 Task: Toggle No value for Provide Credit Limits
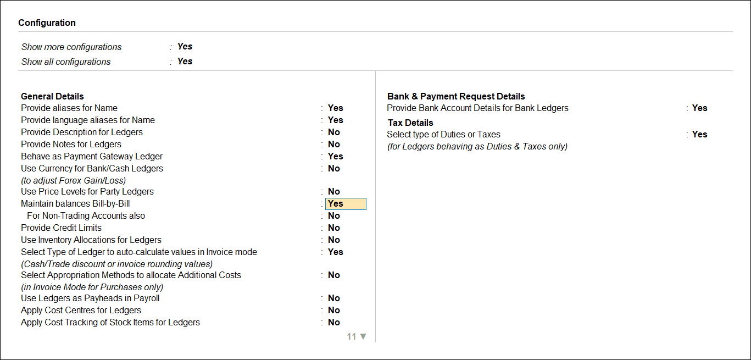(x=334, y=228)
